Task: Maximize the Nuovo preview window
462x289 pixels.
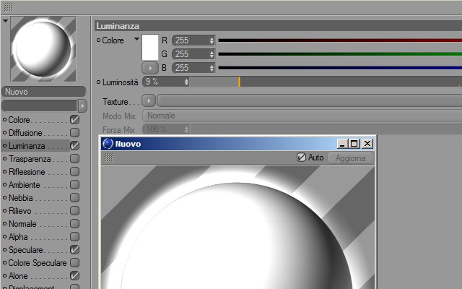Action: (x=354, y=144)
